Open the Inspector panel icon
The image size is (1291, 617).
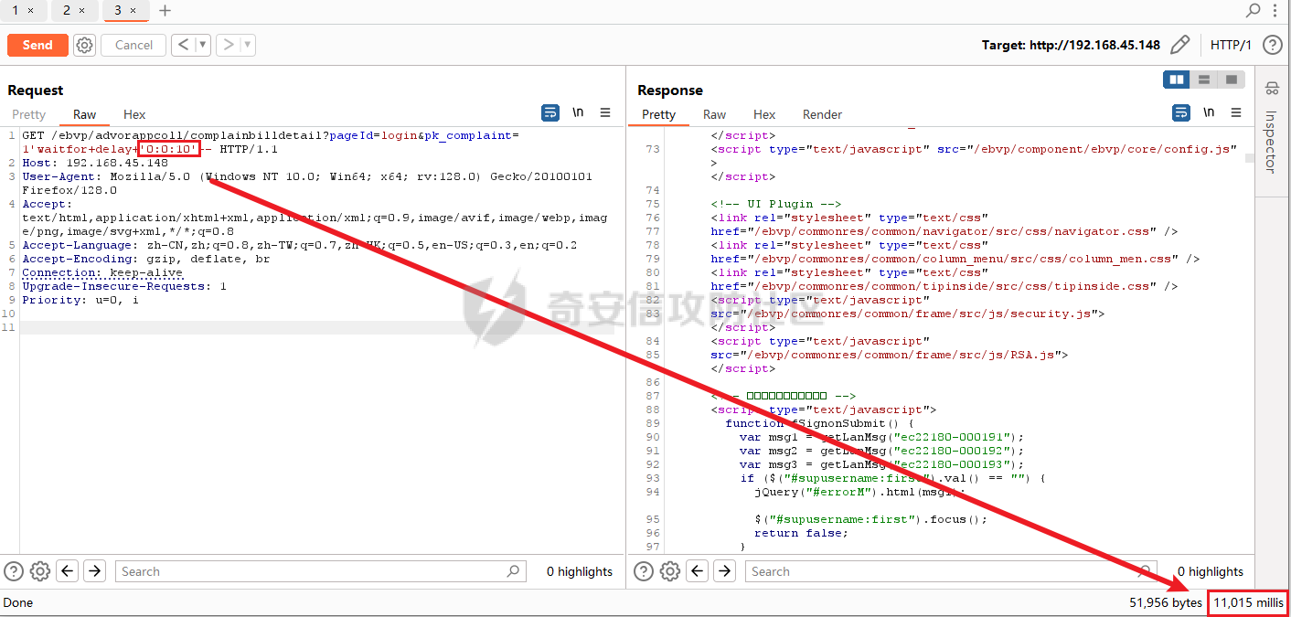[1272, 89]
